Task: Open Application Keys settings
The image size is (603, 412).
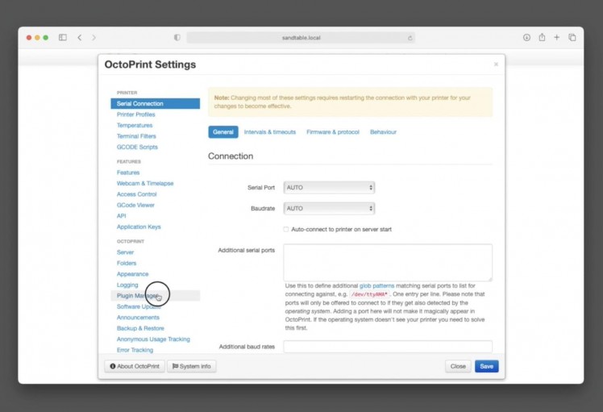Action: (139, 227)
